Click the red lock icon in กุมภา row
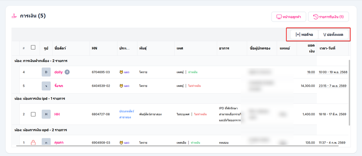 [x=33, y=143]
